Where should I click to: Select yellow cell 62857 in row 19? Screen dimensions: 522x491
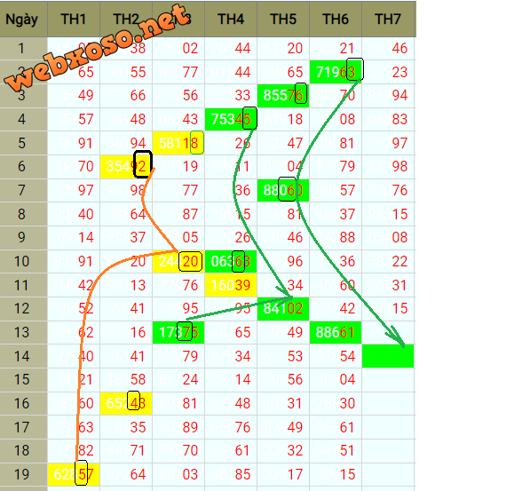click(74, 474)
